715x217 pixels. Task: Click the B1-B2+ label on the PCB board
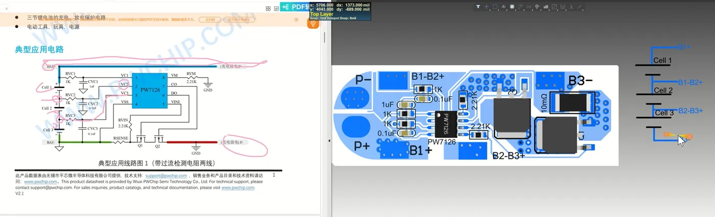tap(428, 77)
